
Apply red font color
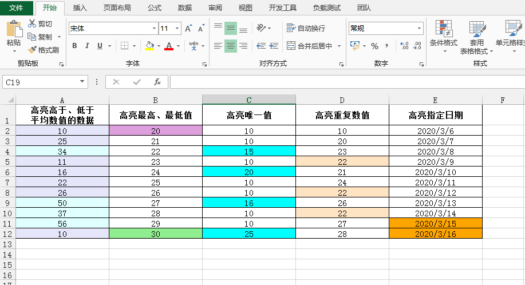[169, 46]
